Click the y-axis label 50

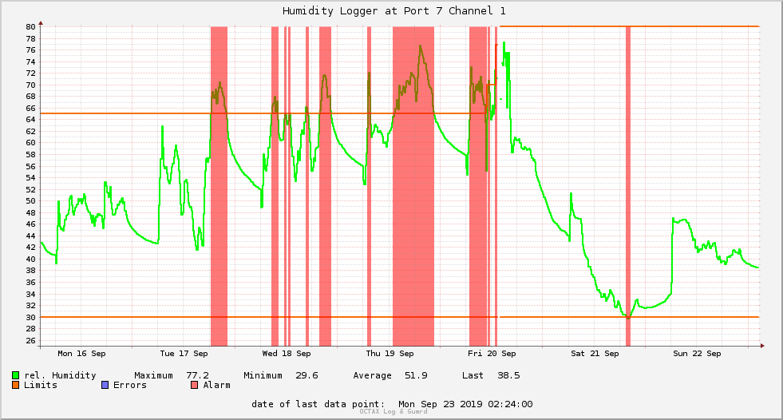pos(31,201)
